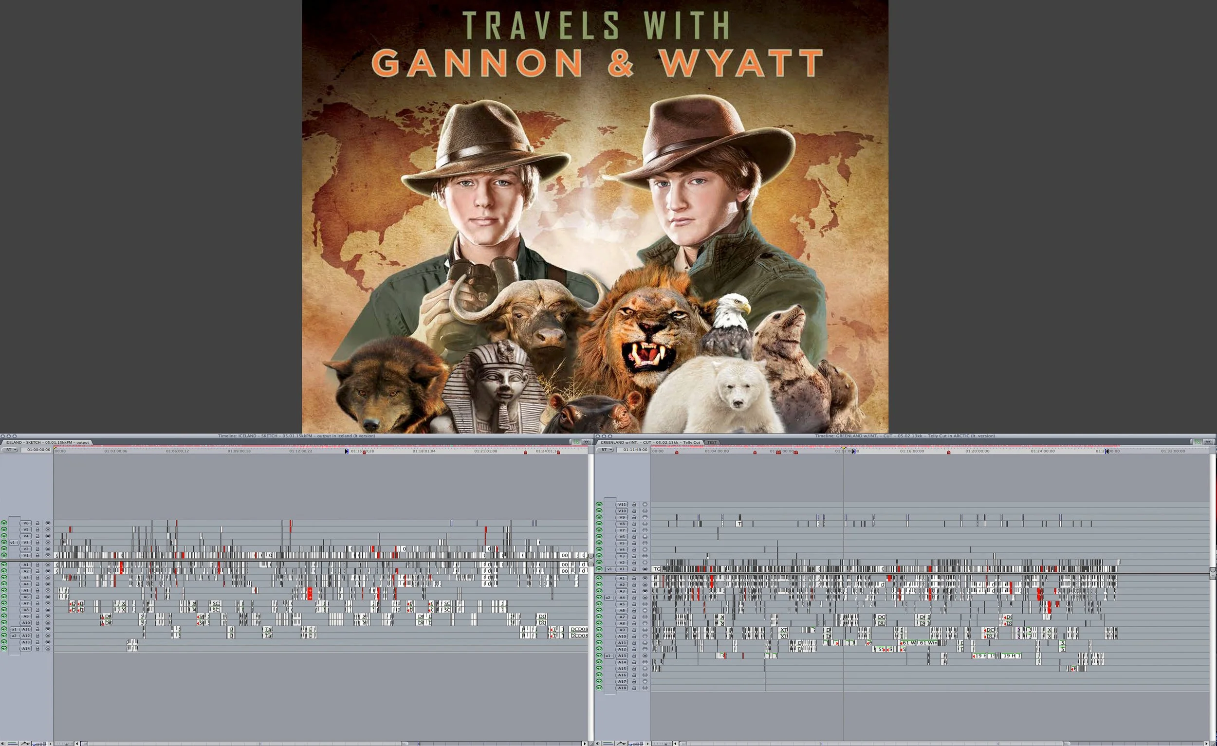Adjust the track height control in Iceland timeline
Screen dimensions: 1217x746
[x=40, y=743]
